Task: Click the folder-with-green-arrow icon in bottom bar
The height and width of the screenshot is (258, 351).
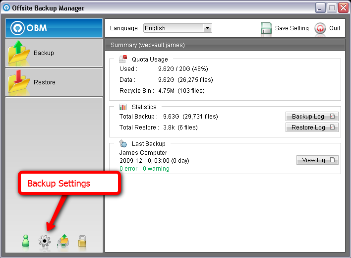Action: (63, 242)
